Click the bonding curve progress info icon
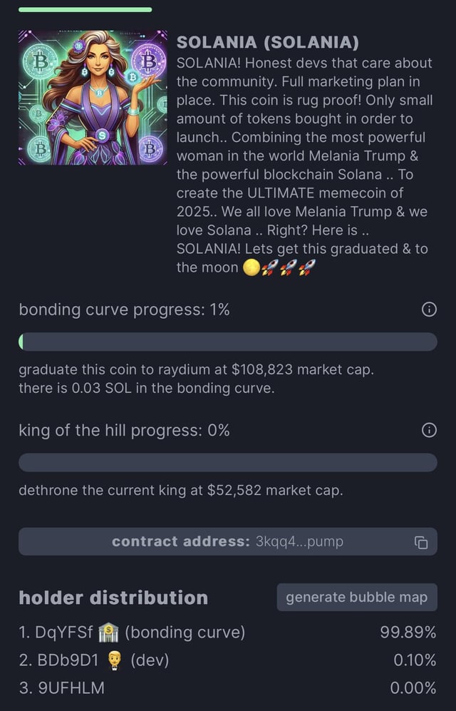Image resolution: width=456 pixels, height=711 pixels. (429, 310)
